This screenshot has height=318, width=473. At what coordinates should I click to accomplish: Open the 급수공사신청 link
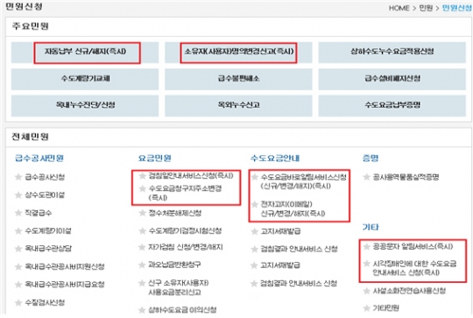click(45, 177)
